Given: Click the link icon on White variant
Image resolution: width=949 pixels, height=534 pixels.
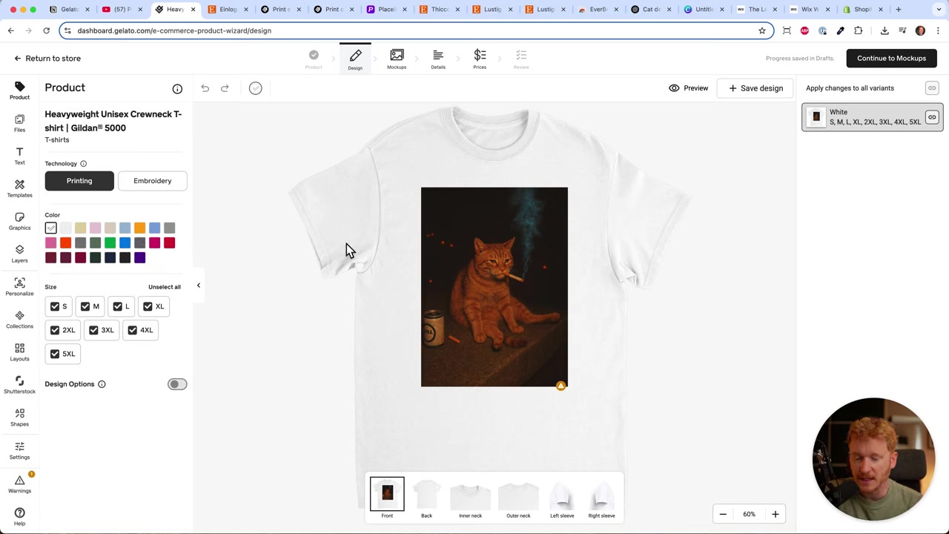Looking at the screenshot, I should click(x=932, y=117).
